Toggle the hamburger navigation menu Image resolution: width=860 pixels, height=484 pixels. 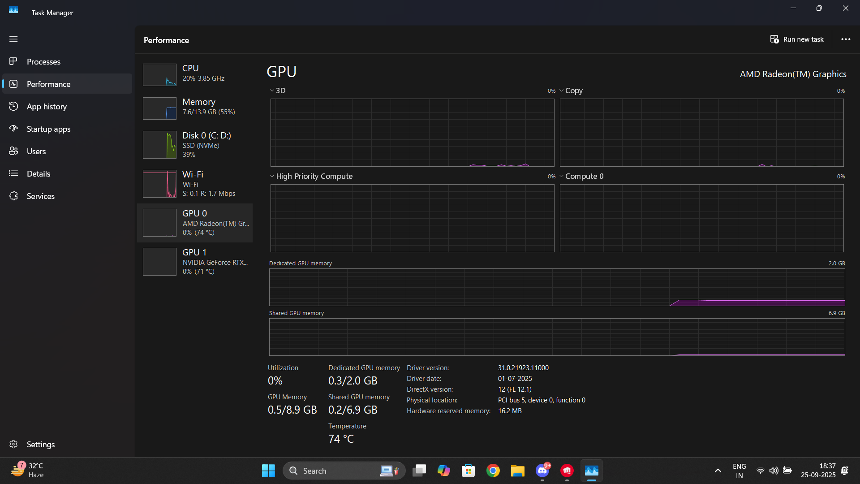pyautogui.click(x=13, y=39)
